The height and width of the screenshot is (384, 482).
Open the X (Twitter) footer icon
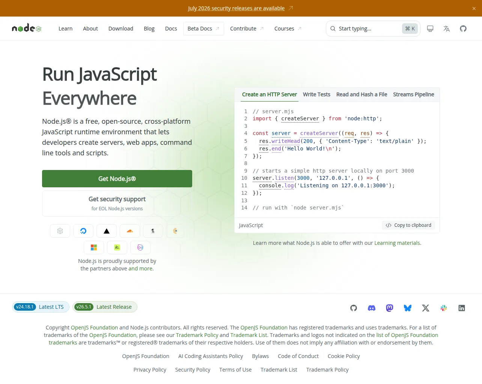[x=426, y=308]
